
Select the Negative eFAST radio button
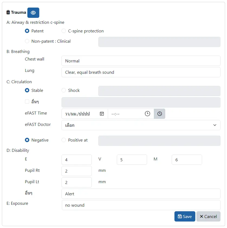click(27, 140)
